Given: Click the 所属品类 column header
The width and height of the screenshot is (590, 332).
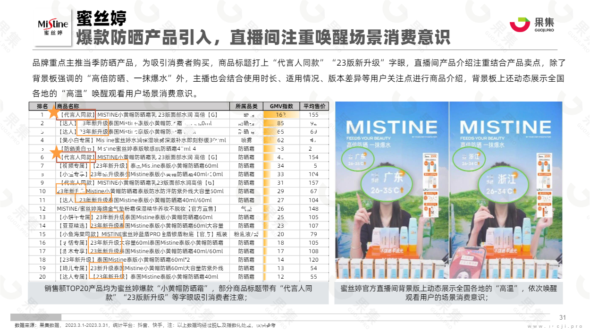Looking at the screenshot, I should coord(246,106).
